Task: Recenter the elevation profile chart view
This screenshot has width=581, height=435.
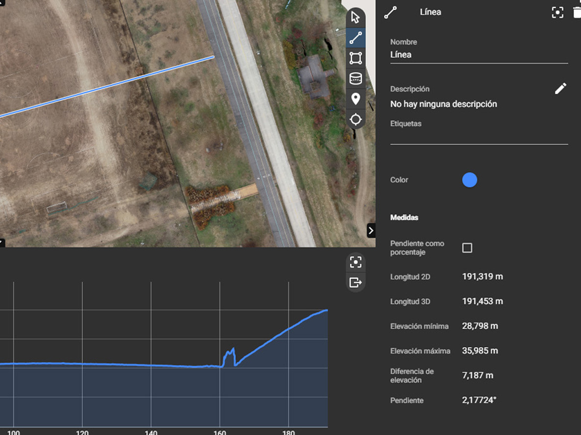Action: point(356,262)
